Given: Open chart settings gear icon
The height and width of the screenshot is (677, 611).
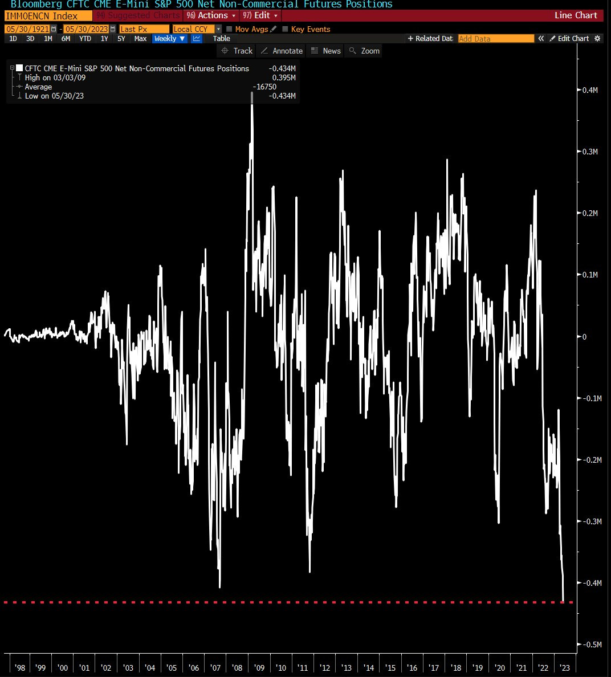Looking at the screenshot, I should [x=598, y=38].
